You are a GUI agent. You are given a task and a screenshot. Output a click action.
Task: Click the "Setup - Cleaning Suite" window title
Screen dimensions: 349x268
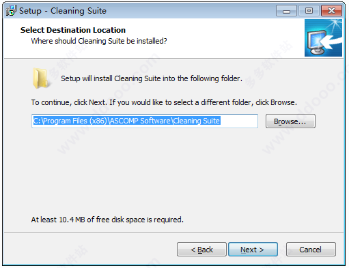pyautogui.click(x=63, y=11)
